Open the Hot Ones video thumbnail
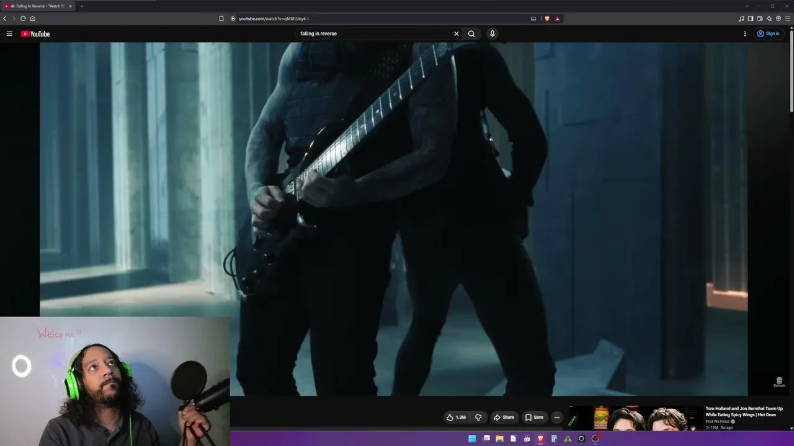This screenshot has width=794, height=446. pyautogui.click(x=635, y=418)
